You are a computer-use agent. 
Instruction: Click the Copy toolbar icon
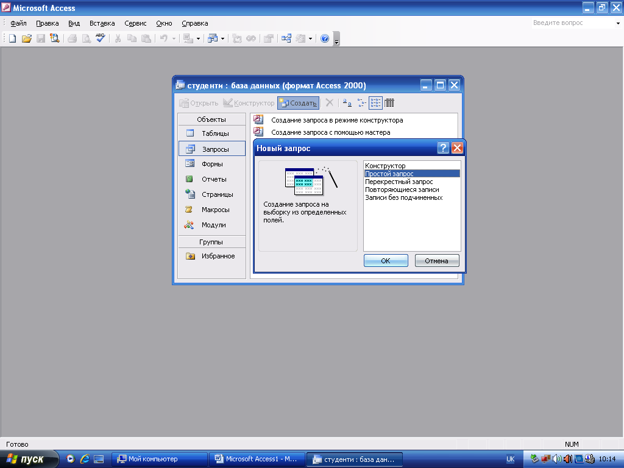click(132, 38)
